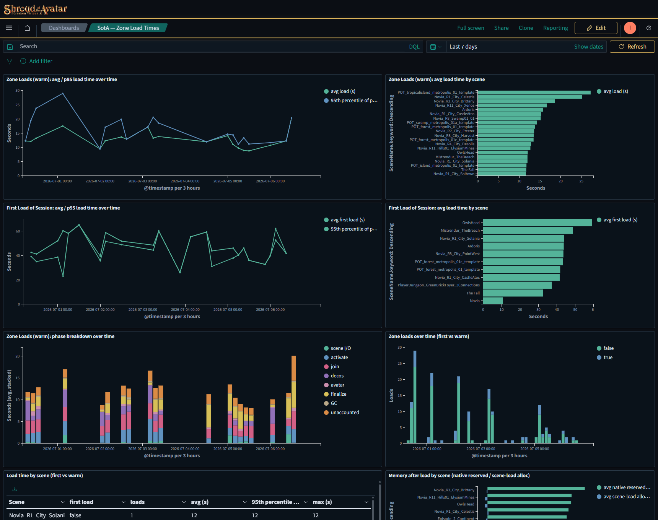Toggle the true series legend entry

[x=605, y=357]
